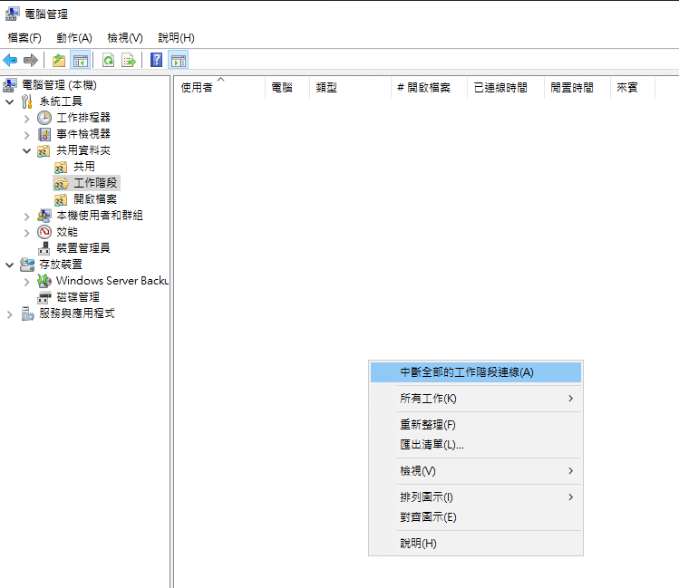Click the 裝置管理員 device icon
The width and height of the screenshot is (679, 588).
(44, 248)
